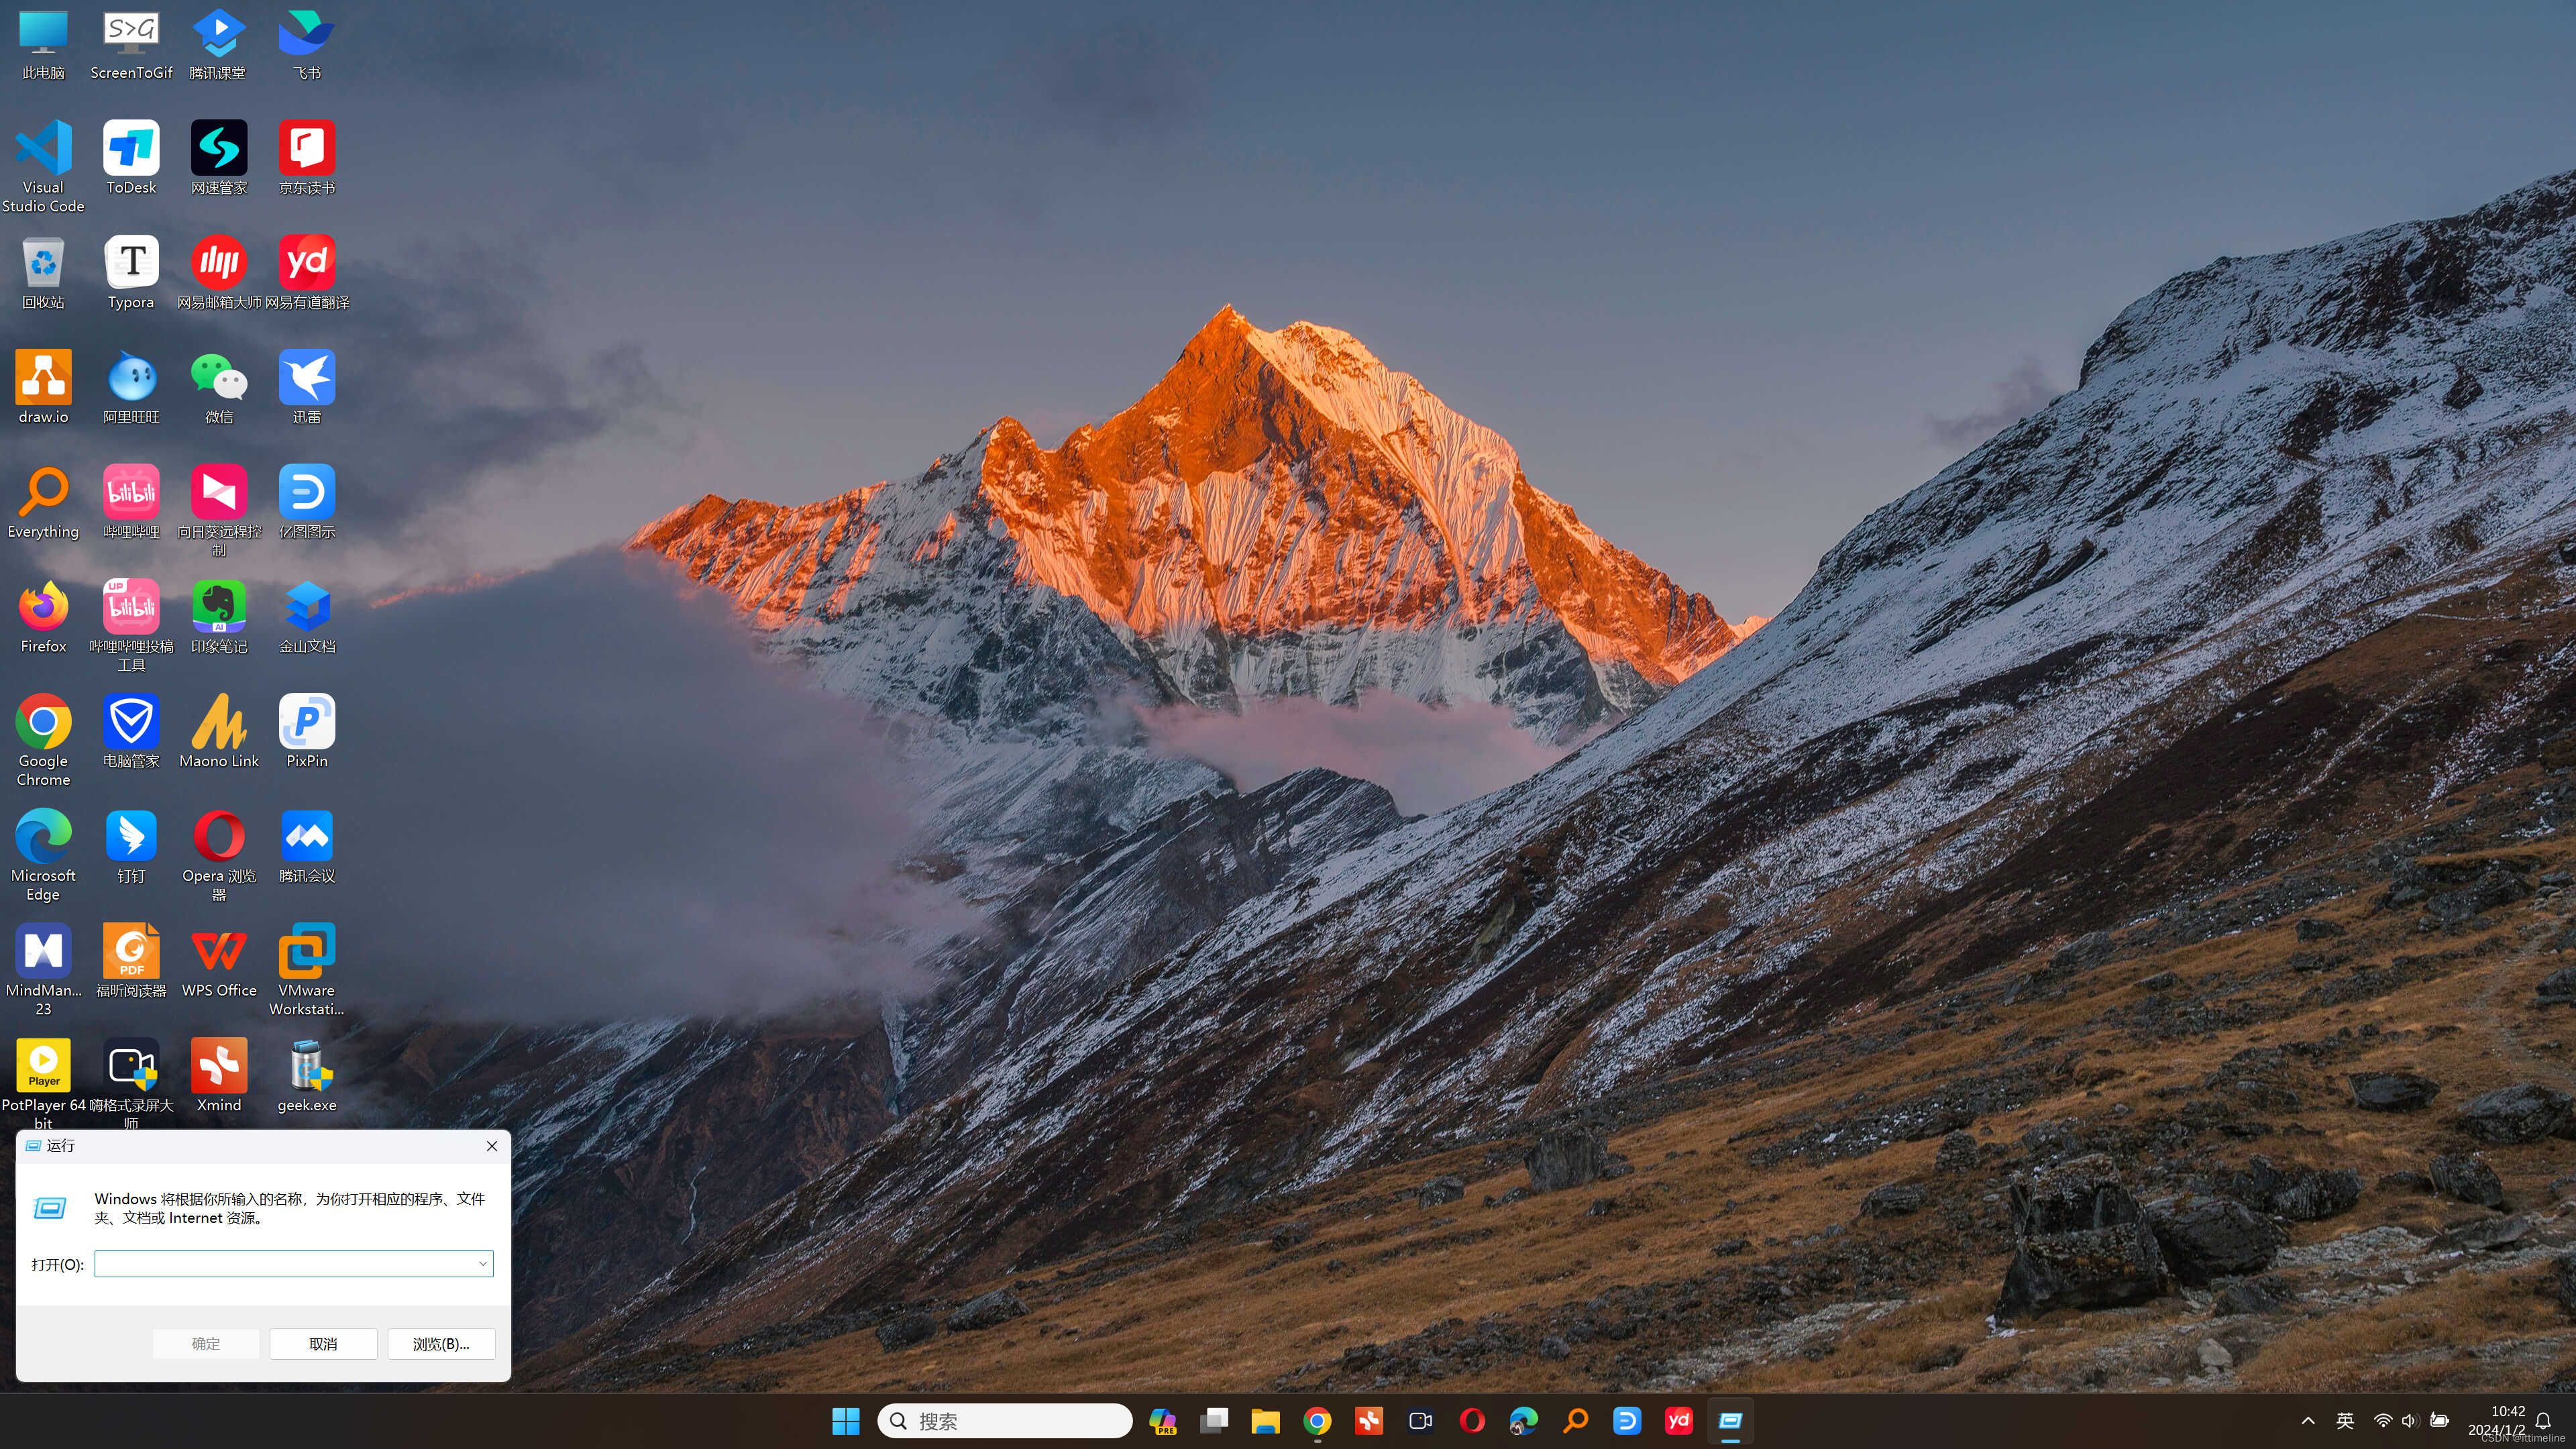2576x1449 pixels.
Task: Select the 哔哩哔哩投稿工具 desktop icon
Action: 131,626
